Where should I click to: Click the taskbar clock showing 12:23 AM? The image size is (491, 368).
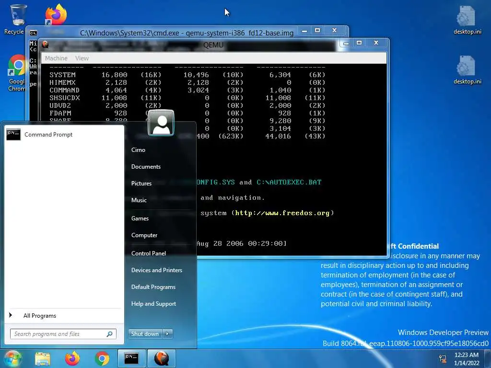coord(466,358)
